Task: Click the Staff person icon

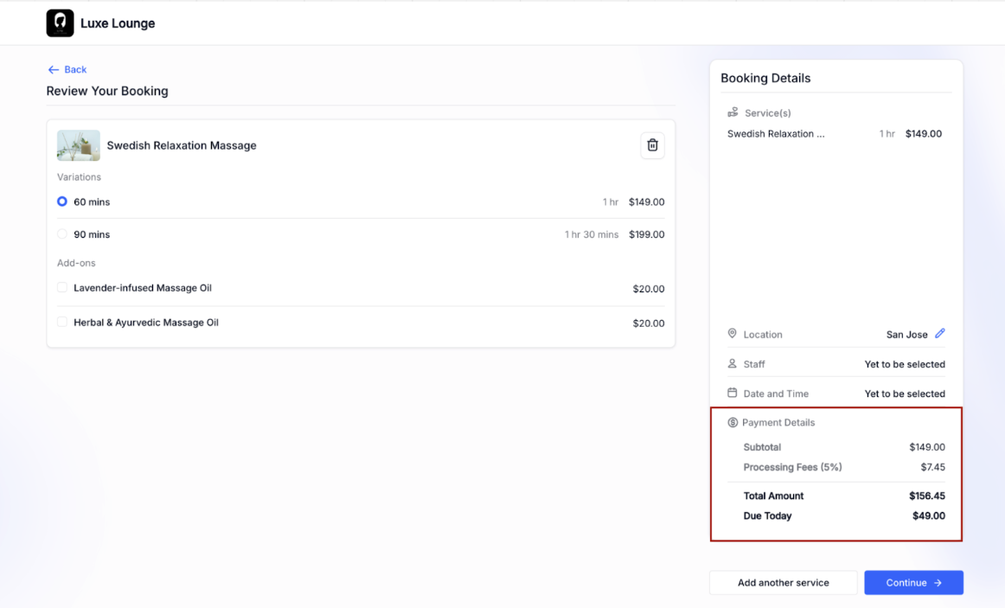Action: click(x=732, y=364)
